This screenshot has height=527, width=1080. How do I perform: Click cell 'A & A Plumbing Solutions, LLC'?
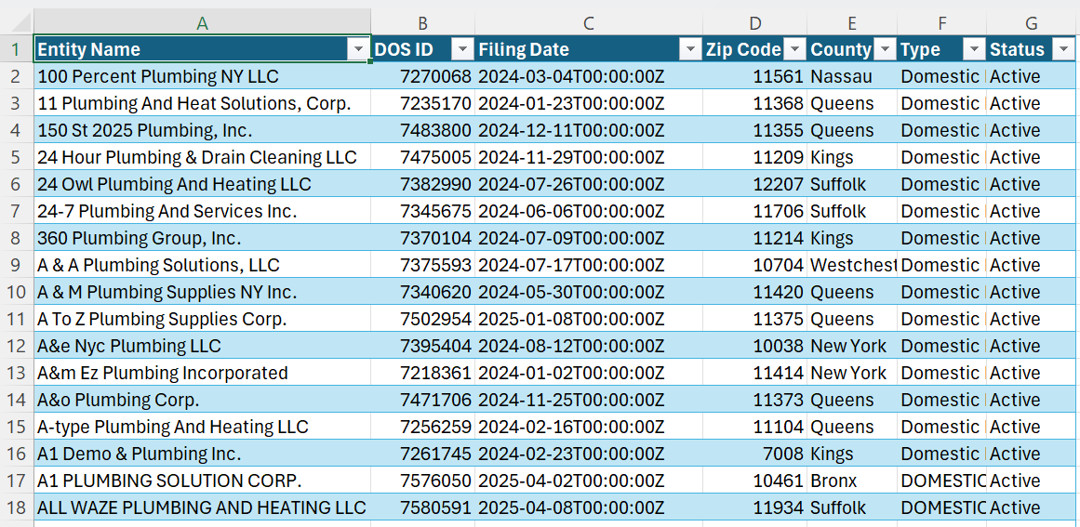tap(202, 265)
